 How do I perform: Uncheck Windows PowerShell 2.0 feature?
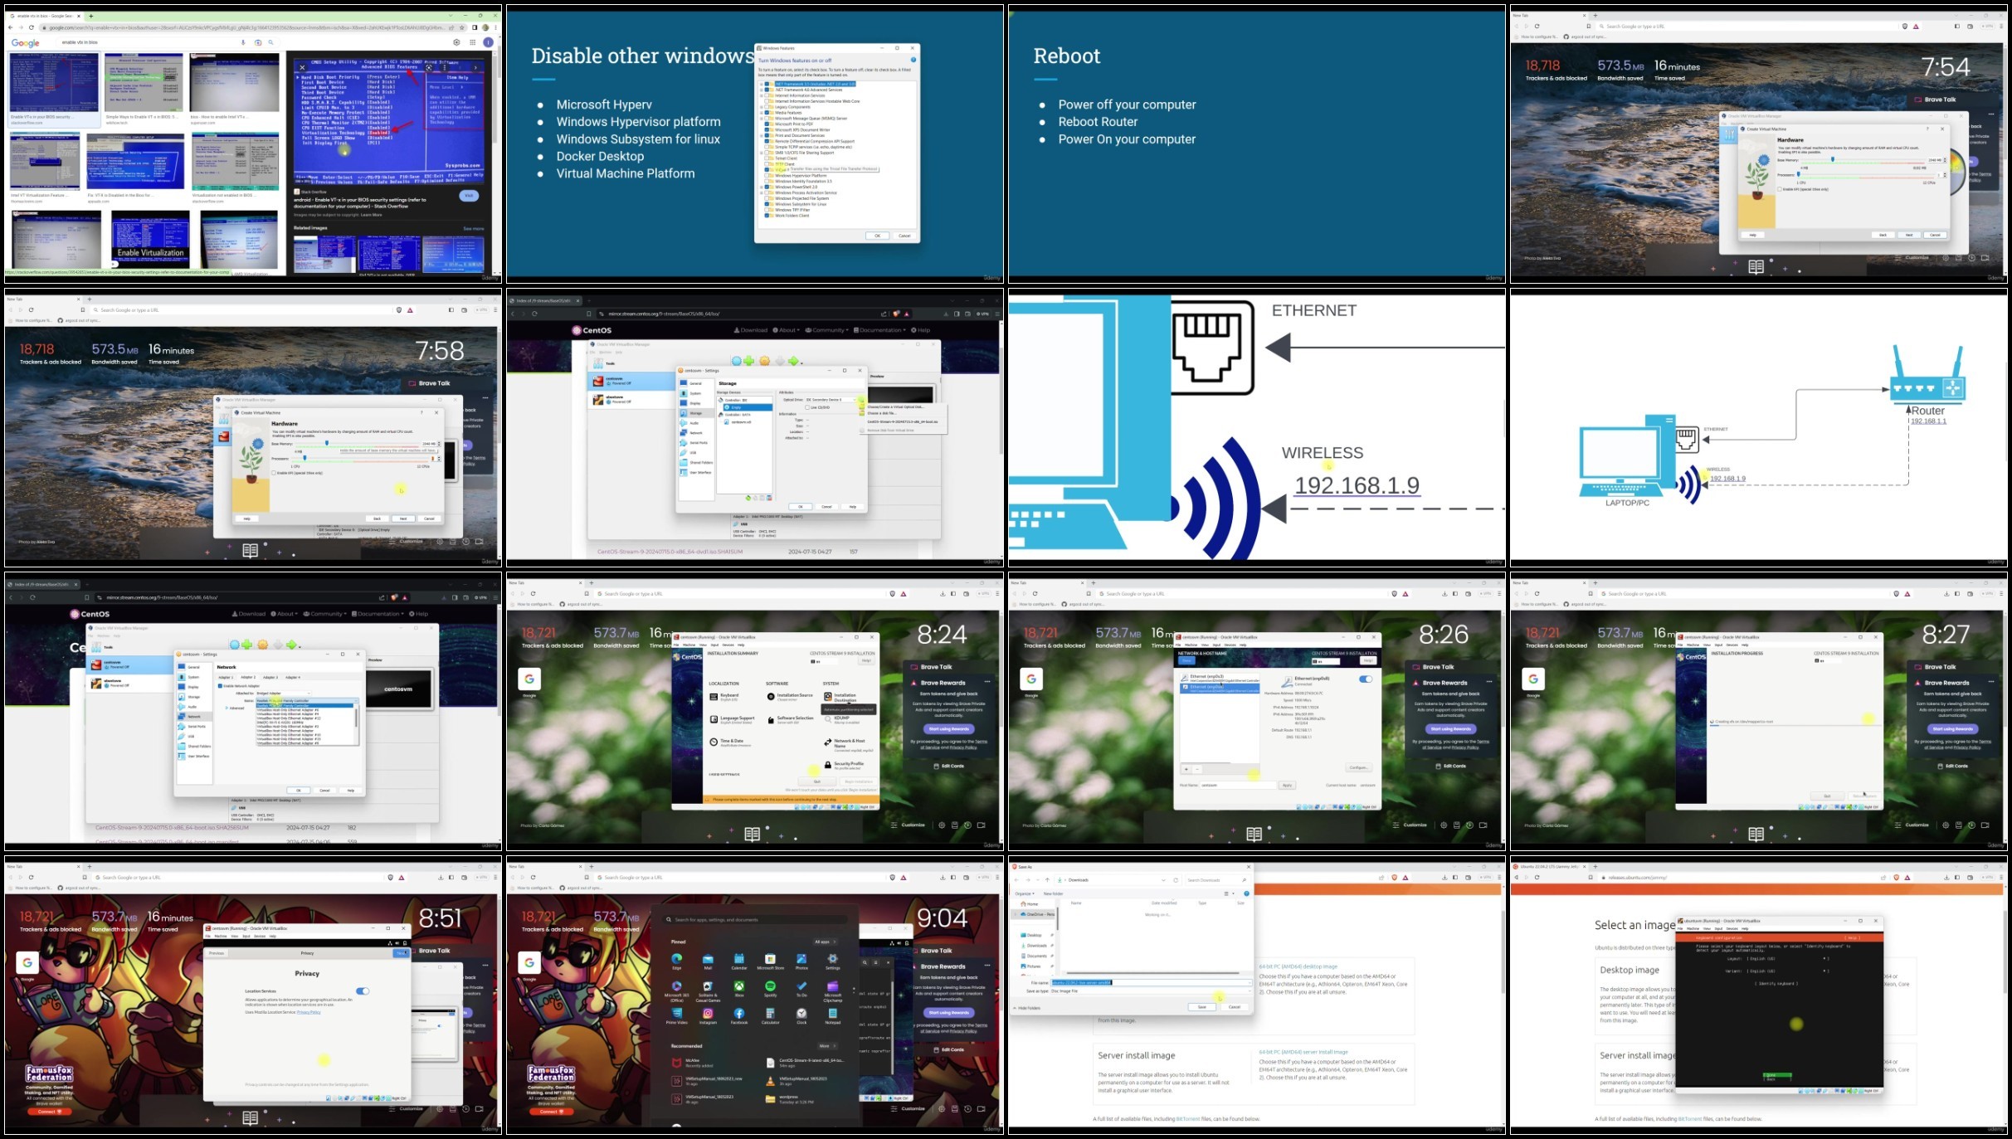click(x=767, y=187)
